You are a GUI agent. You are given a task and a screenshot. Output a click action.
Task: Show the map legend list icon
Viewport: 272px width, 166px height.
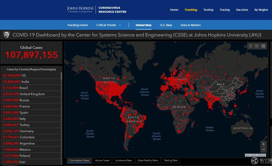pyautogui.click(x=257, y=46)
